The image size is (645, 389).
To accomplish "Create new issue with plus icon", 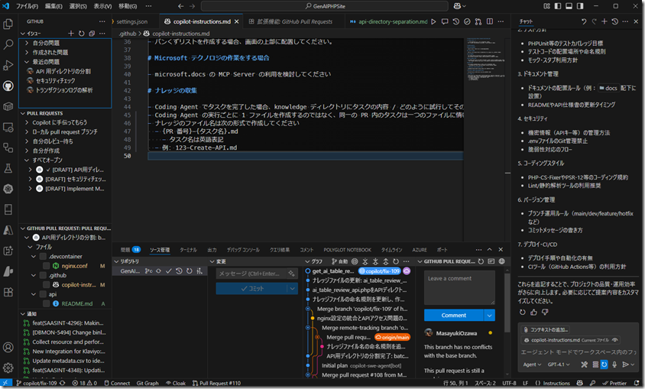I will pos(71,34).
